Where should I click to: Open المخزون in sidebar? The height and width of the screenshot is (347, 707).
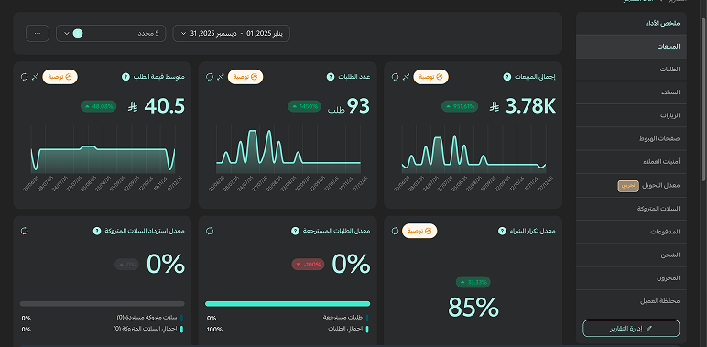tap(631, 278)
